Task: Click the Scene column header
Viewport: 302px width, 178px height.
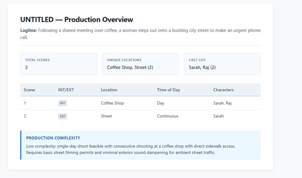Action: click(x=29, y=90)
